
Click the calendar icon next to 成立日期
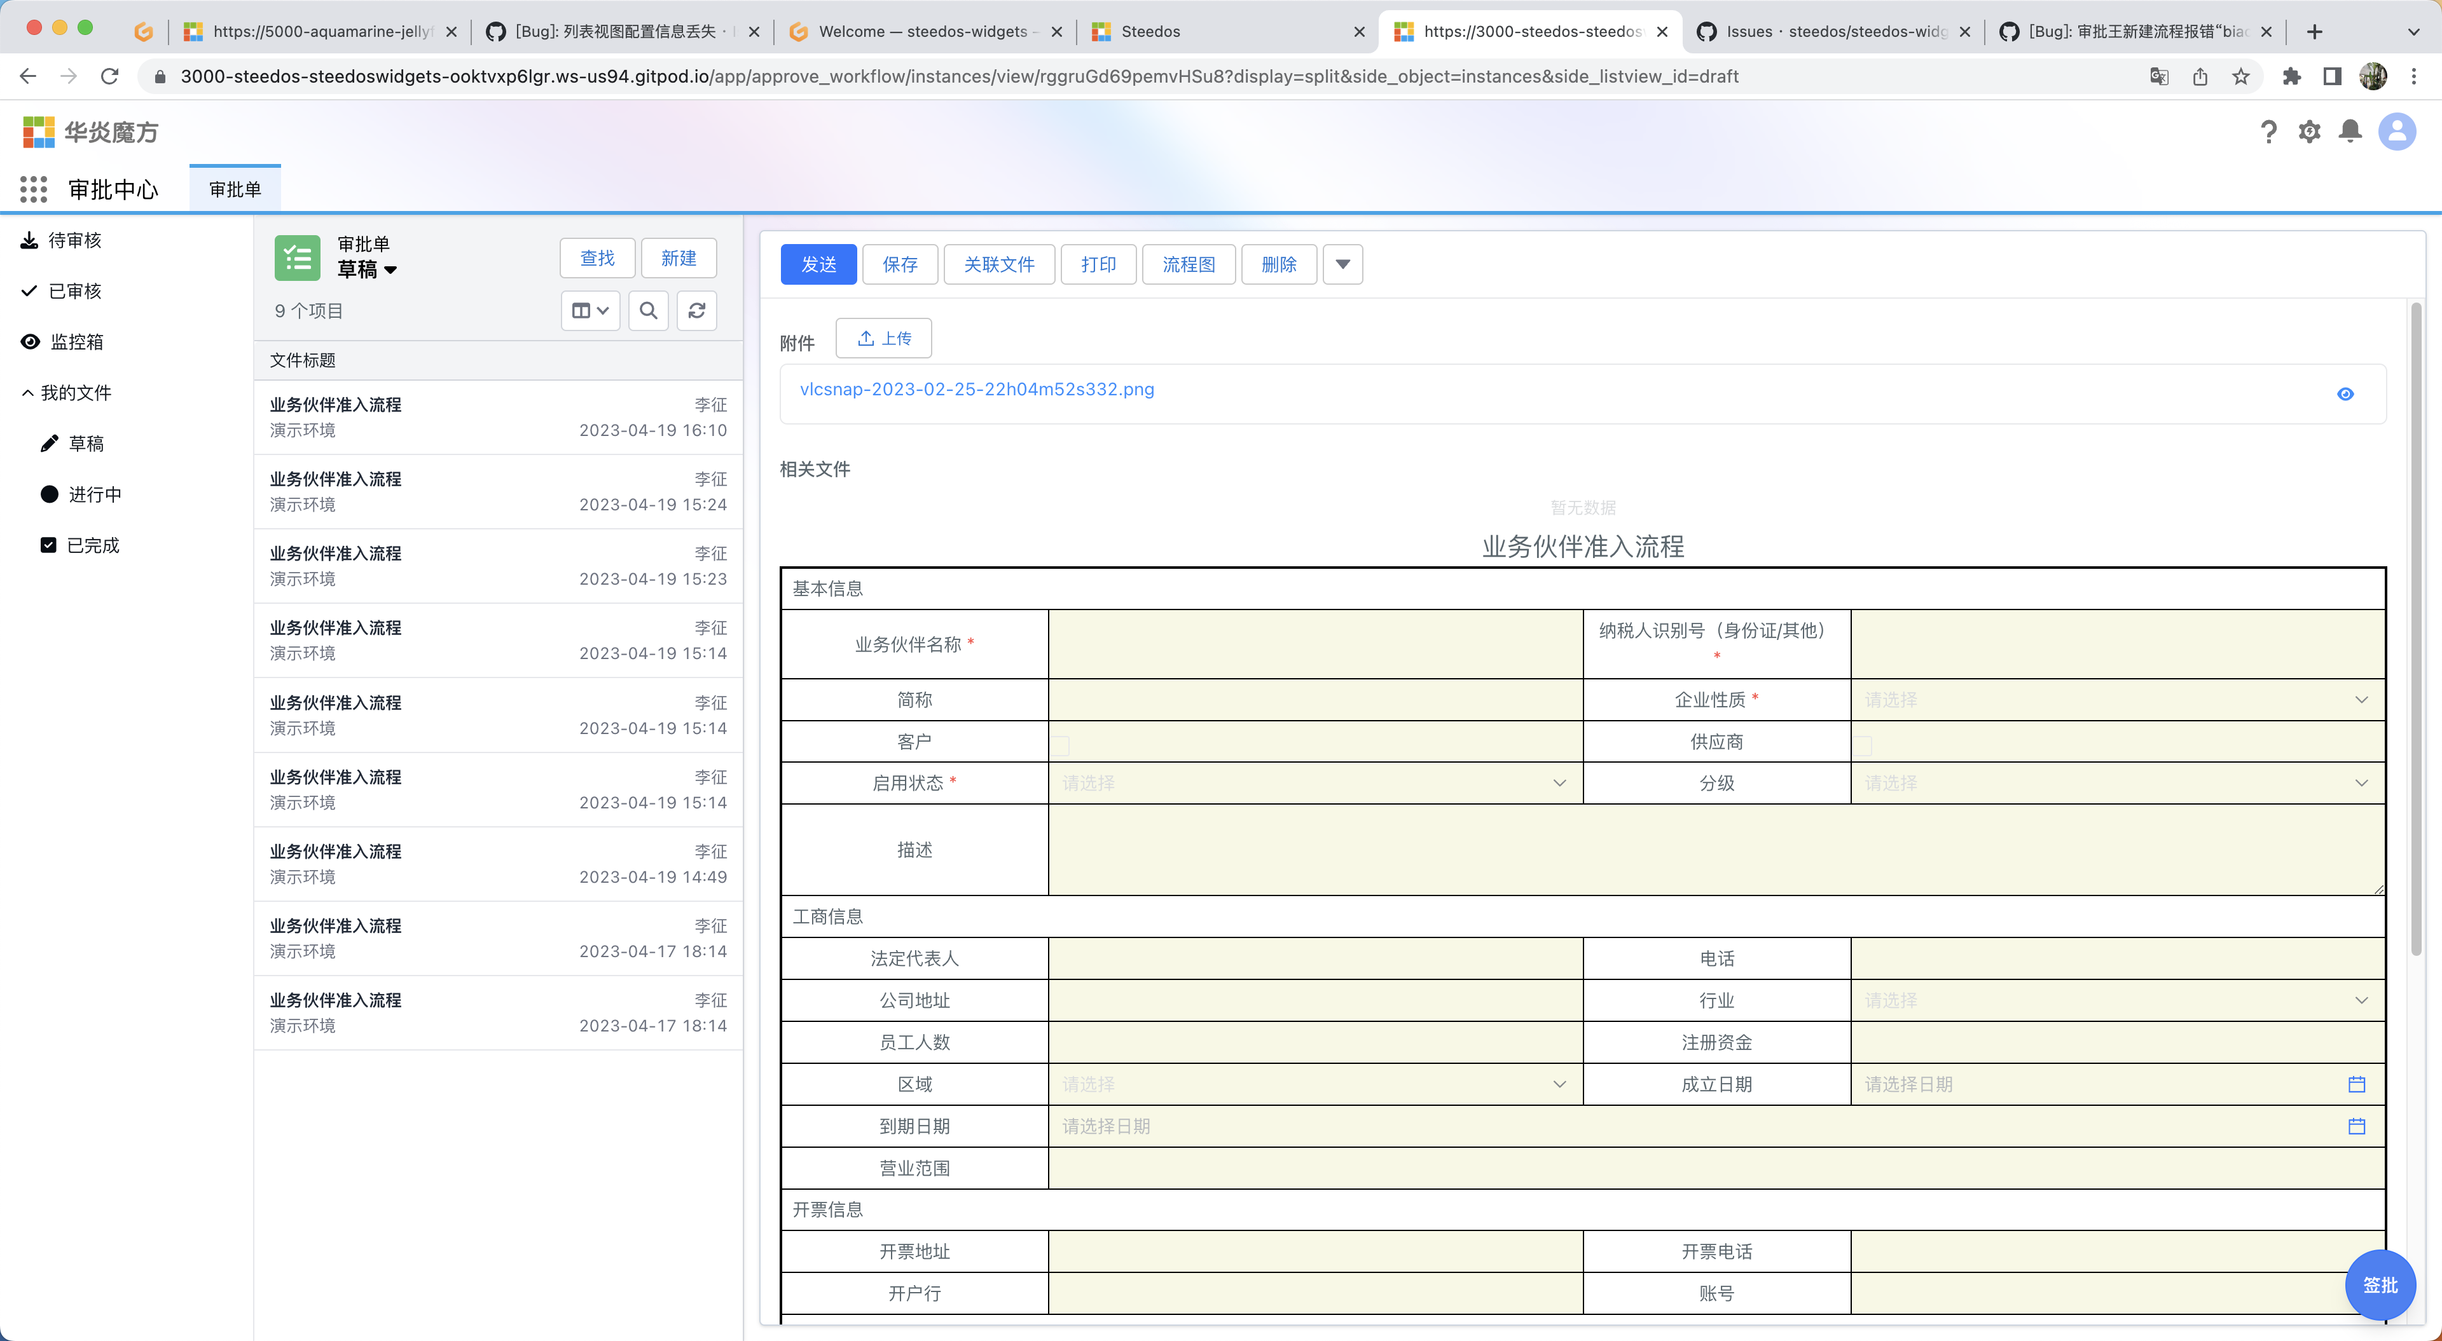click(2357, 1084)
